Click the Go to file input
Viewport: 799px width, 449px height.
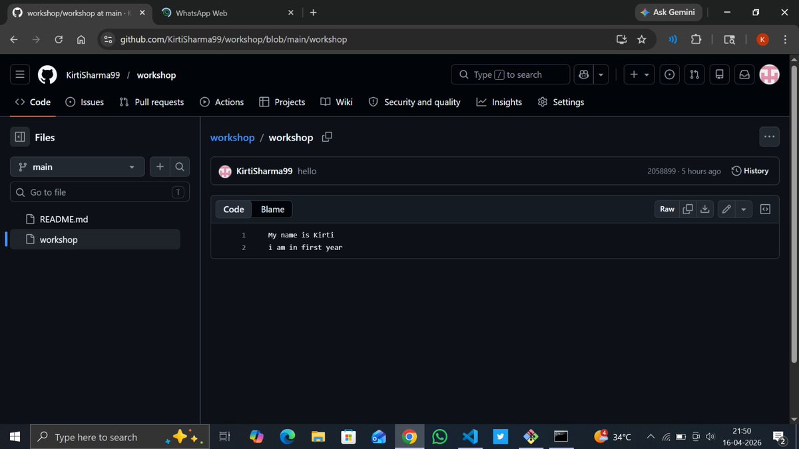[100, 192]
